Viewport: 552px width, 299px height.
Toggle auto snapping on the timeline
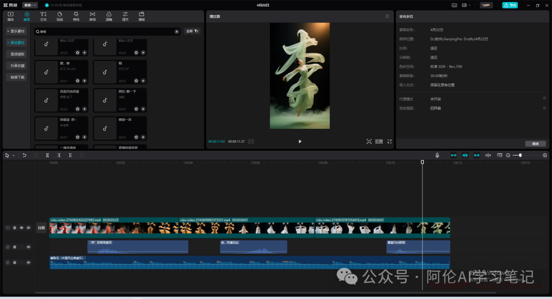[465, 155]
